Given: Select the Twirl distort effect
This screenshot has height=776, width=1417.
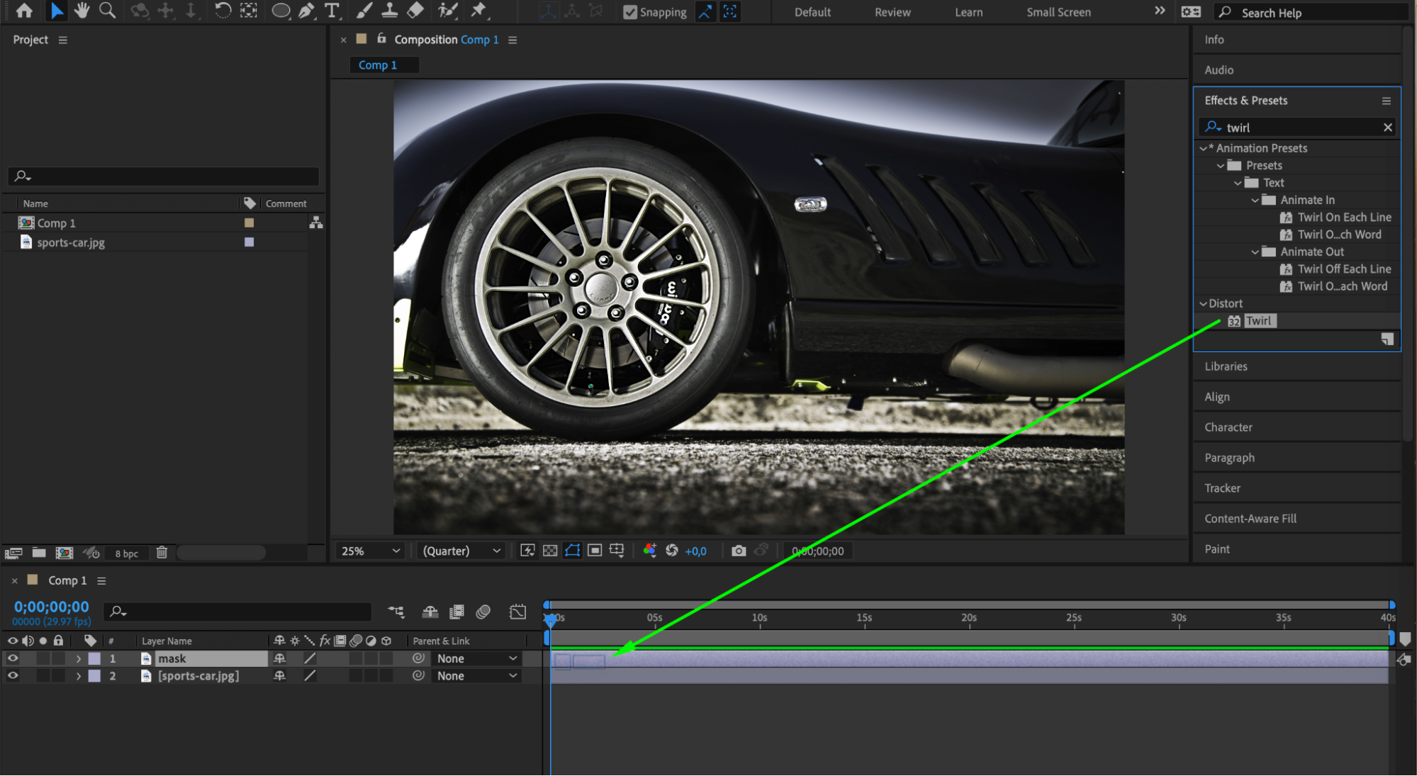Looking at the screenshot, I should tap(1258, 321).
